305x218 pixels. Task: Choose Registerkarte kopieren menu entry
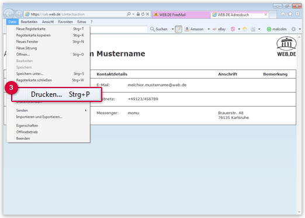(48, 35)
